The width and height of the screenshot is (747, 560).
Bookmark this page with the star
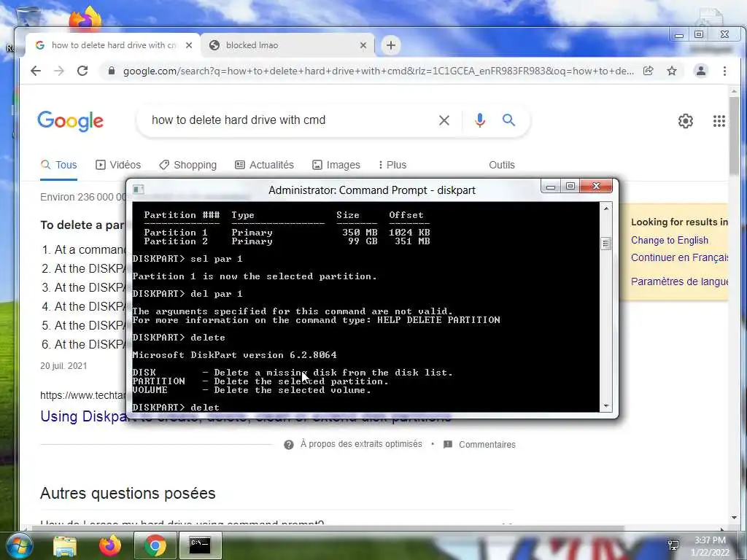[x=672, y=71]
